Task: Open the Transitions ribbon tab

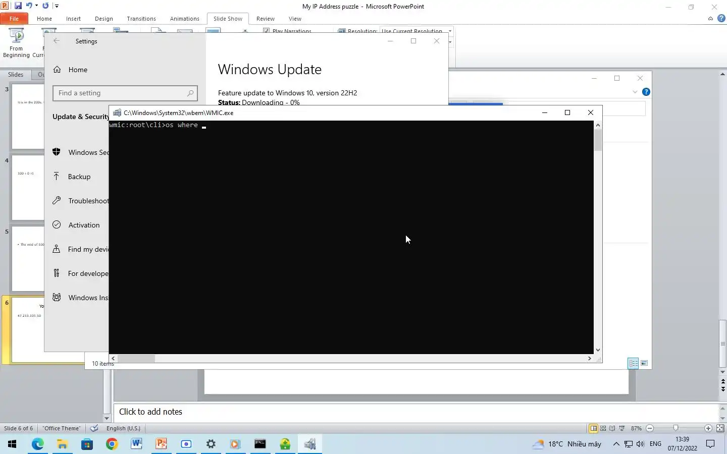Action: click(141, 19)
